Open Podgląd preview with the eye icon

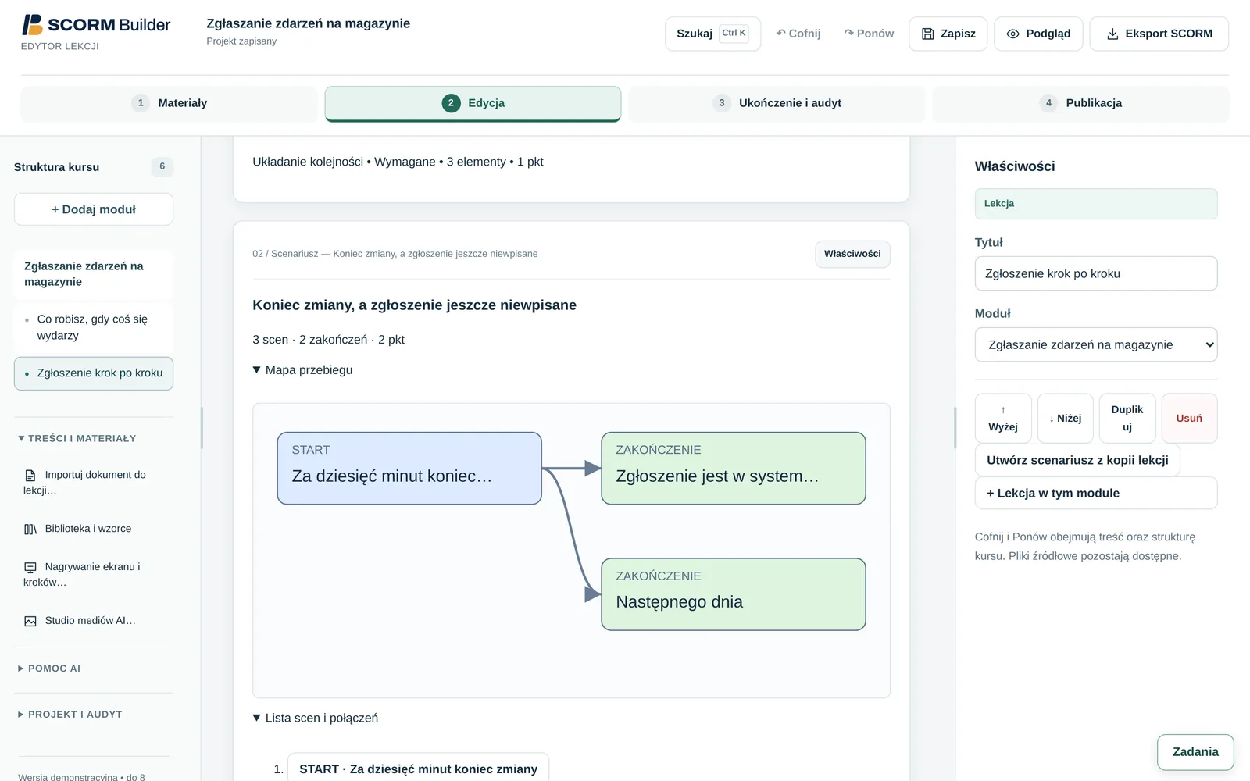[x=1013, y=34]
